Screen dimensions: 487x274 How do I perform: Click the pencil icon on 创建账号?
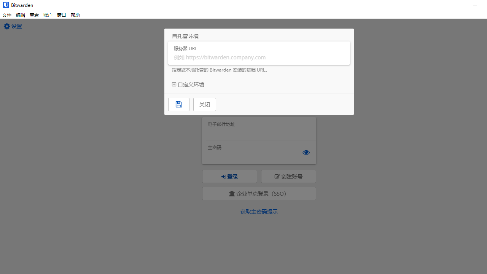tap(277, 176)
